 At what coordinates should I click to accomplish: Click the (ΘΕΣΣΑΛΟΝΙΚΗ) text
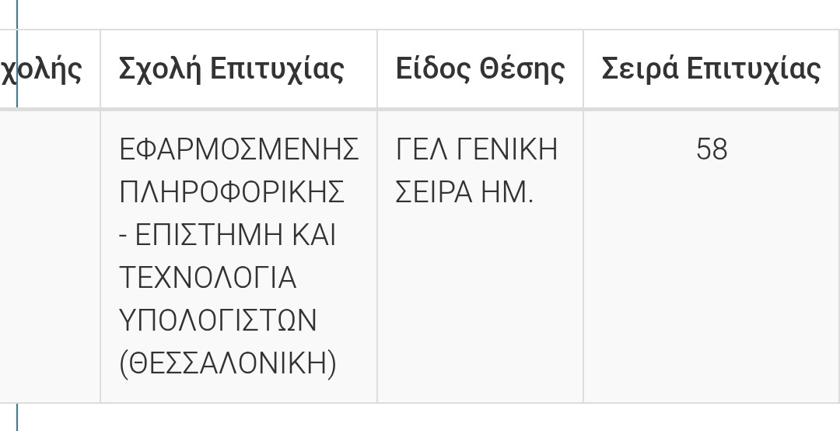coord(228,364)
